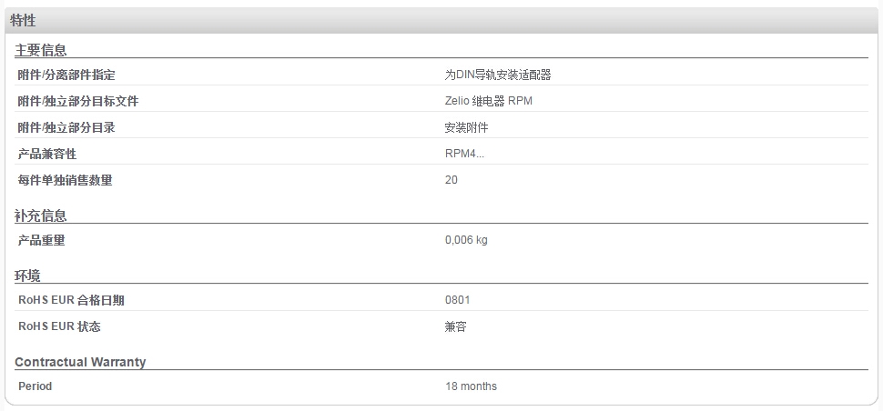
Task: Click the 补充信息 section heading
Action: 41,216
